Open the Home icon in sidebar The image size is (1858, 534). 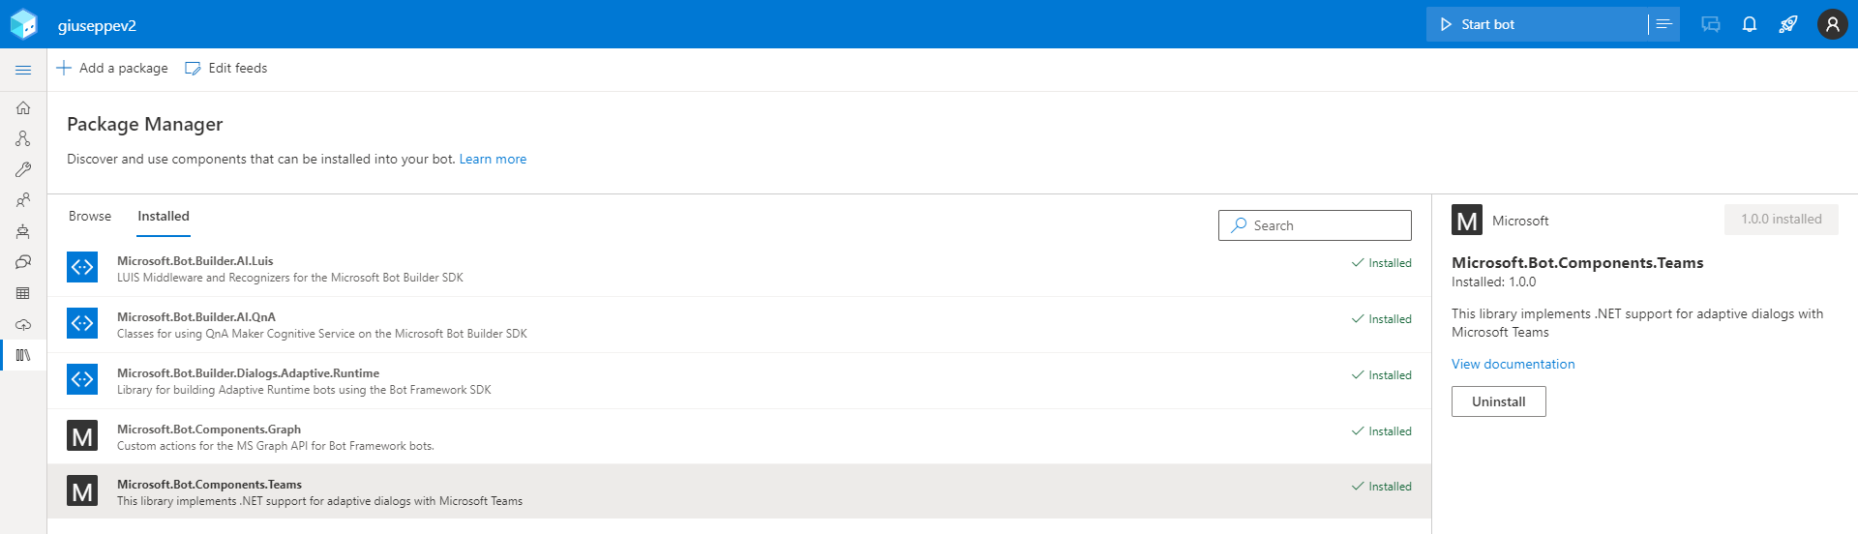click(23, 107)
